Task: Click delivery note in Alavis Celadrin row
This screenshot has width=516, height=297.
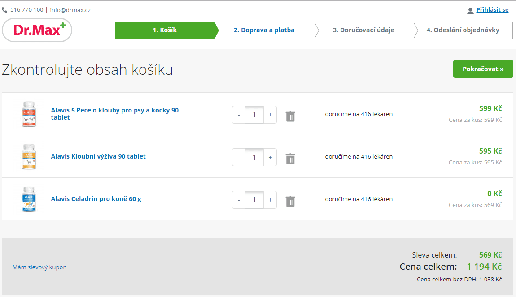Action: point(359,199)
